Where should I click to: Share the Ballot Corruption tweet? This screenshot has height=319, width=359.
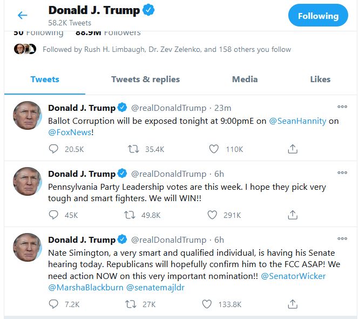(293, 149)
